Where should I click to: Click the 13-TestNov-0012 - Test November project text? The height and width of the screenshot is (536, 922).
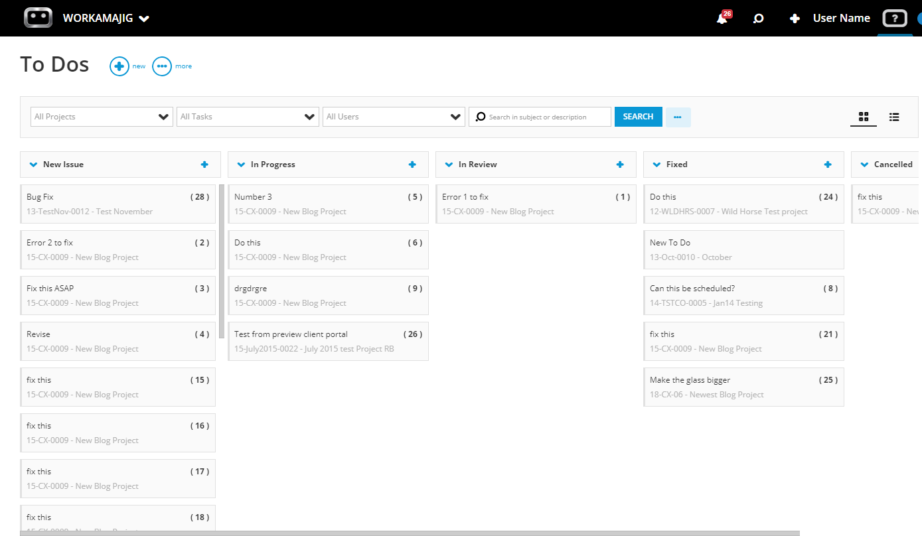(x=90, y=212)
